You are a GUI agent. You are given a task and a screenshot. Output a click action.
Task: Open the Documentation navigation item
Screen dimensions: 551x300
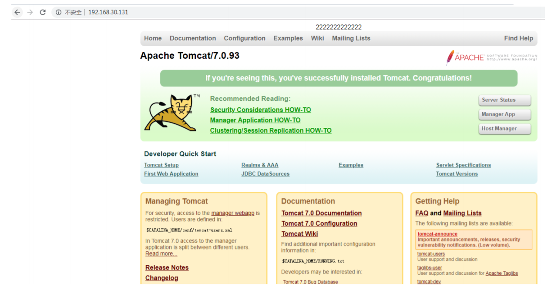point(193,38)
